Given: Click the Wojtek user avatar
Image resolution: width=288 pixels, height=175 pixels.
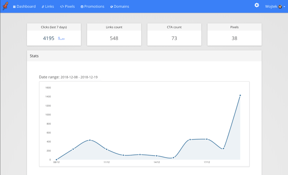Looking at the screenshot, I should [x=280, y=7].
